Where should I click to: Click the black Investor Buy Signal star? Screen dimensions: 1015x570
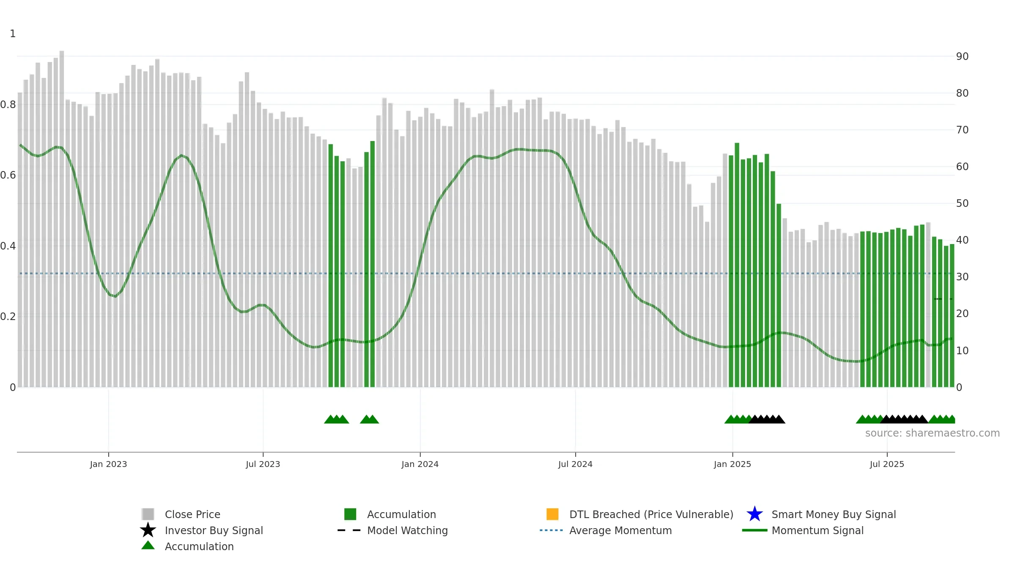click(148, 530)
